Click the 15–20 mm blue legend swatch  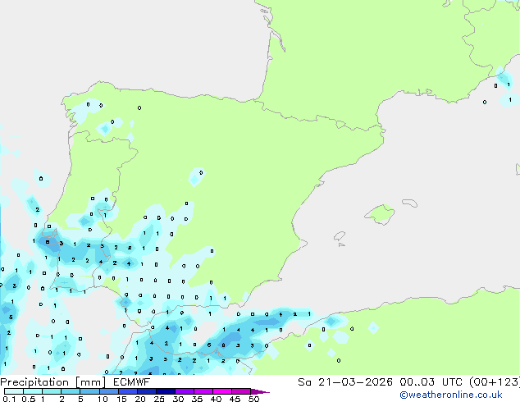[x=127, y=391]
